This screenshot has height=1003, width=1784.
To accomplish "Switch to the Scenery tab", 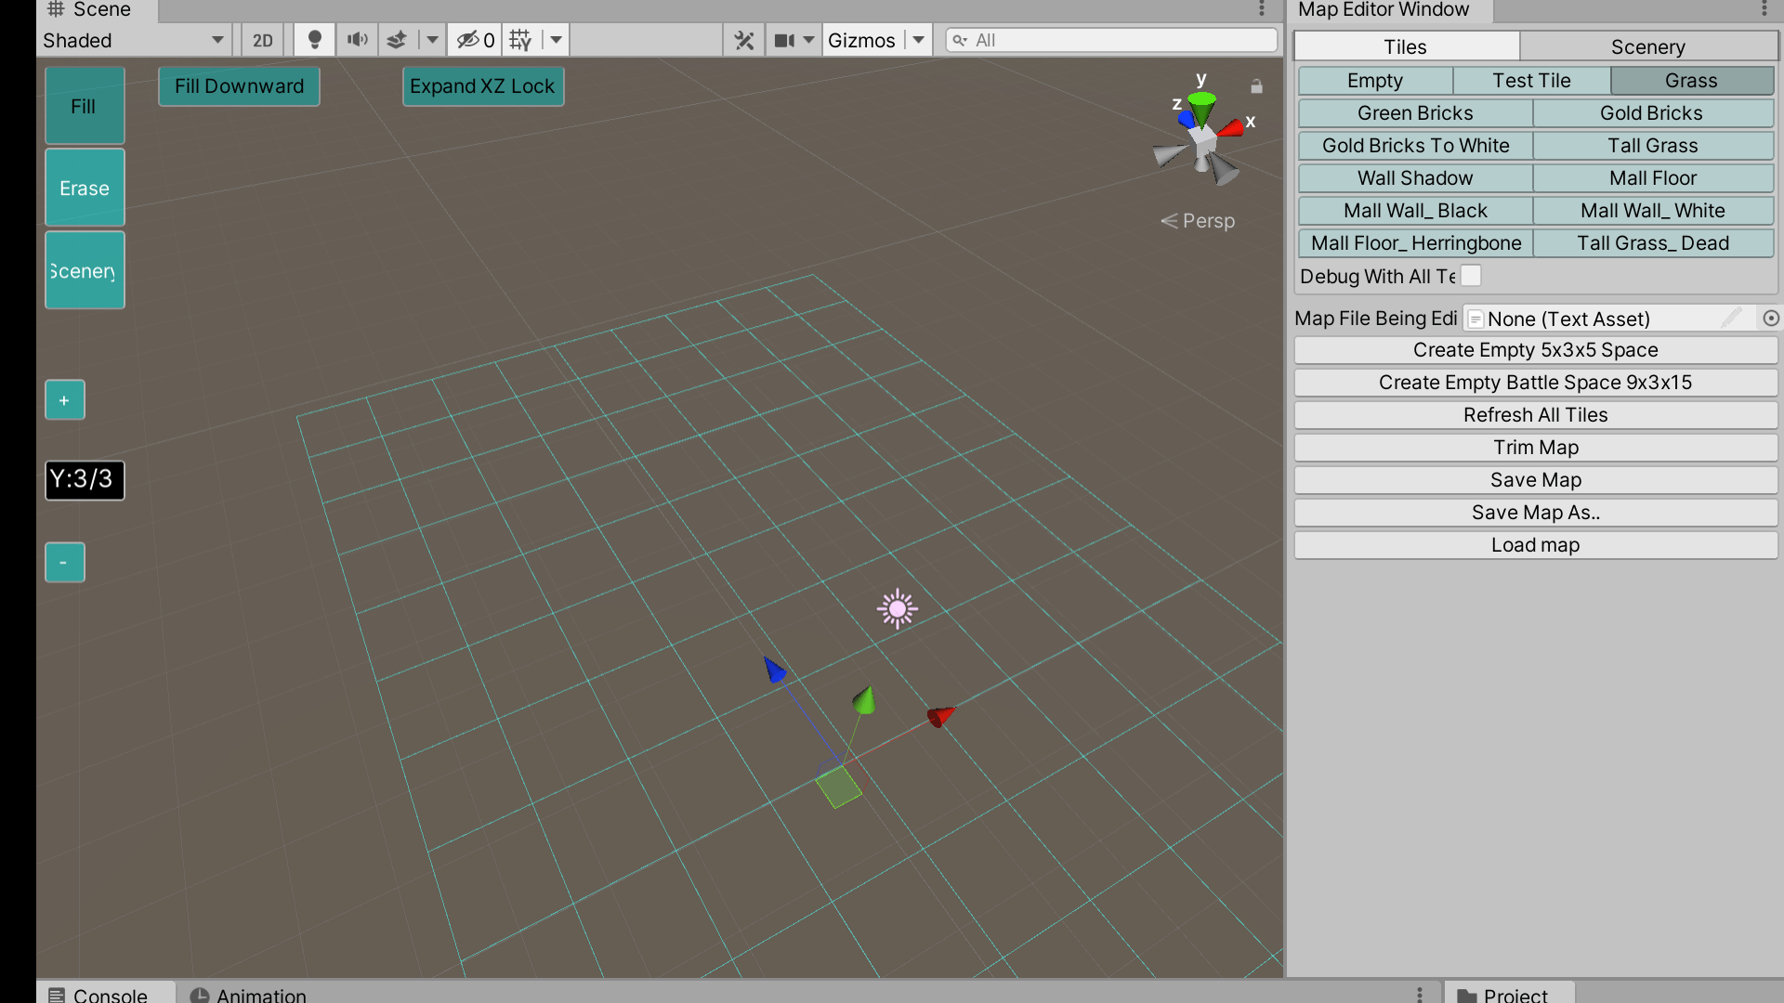I will 1647,46.
